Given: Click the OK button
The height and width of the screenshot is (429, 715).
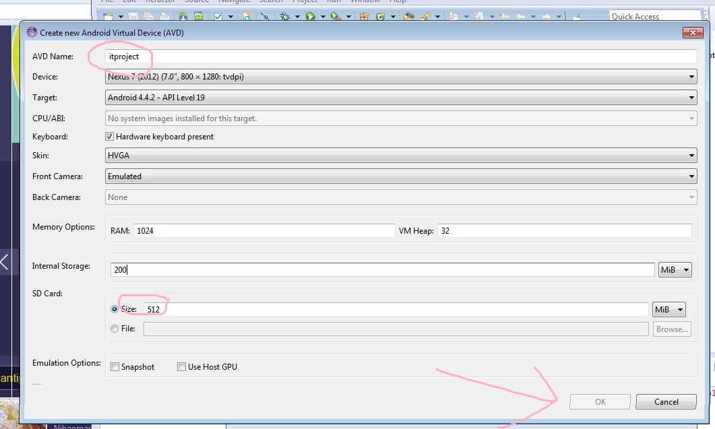Looking at the screenshot, I should (x=600, y=401).
